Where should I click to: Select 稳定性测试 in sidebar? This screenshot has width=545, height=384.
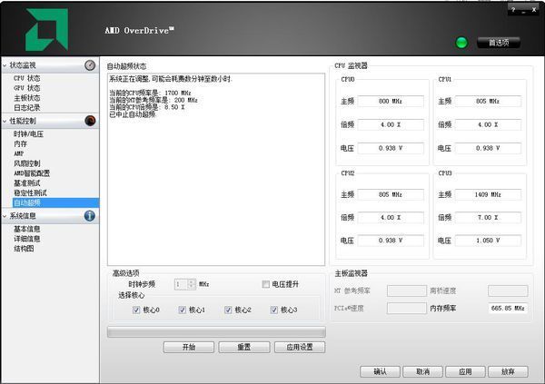(x=30, y=192)
